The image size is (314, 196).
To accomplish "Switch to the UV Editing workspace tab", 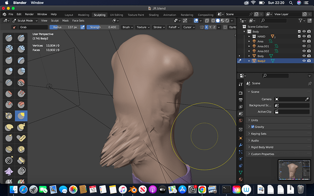I will [116, 15].
